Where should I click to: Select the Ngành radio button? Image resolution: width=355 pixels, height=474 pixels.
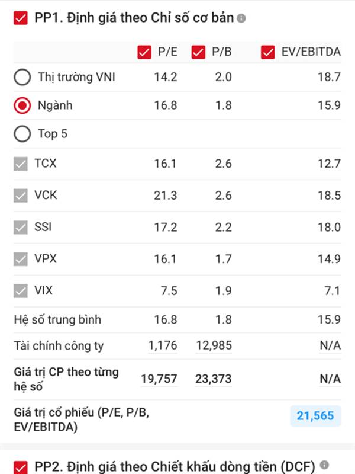coord(22,105)
